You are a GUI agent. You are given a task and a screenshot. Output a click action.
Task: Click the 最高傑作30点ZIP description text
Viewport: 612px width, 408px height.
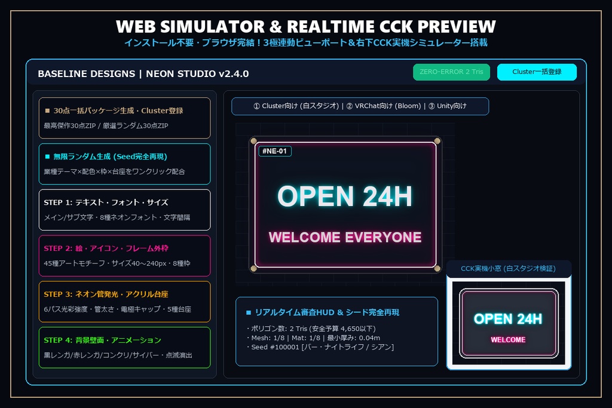click(x=106, y=125)
